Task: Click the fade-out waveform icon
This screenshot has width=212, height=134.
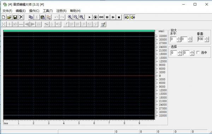Action: point(33,24)
